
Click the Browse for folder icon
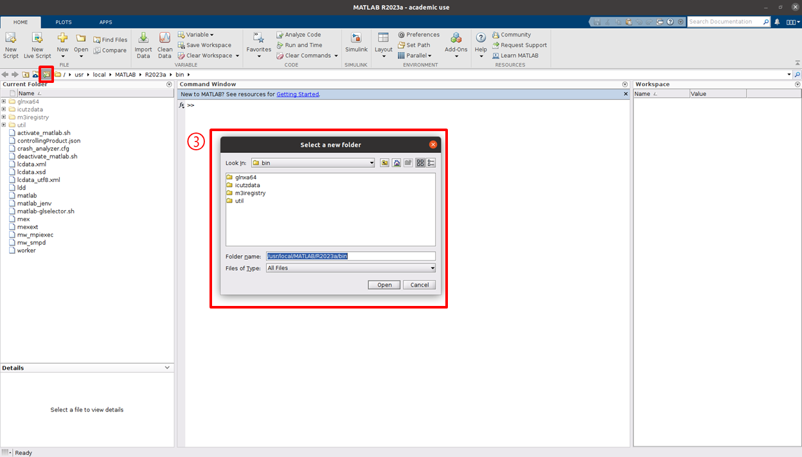pos(46,75)
